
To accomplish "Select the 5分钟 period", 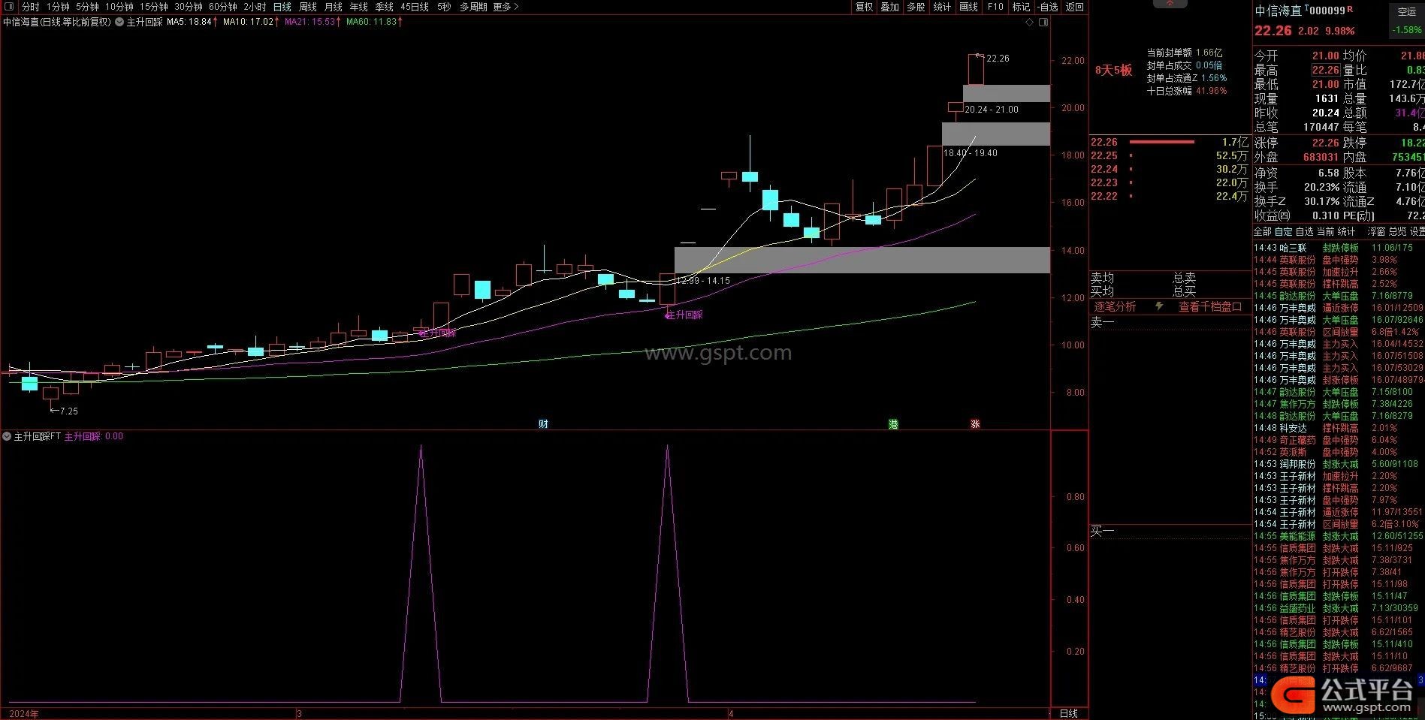I will [x=87, y=7].
